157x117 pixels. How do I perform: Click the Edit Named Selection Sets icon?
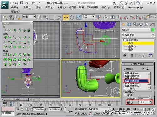pos(146,17)
